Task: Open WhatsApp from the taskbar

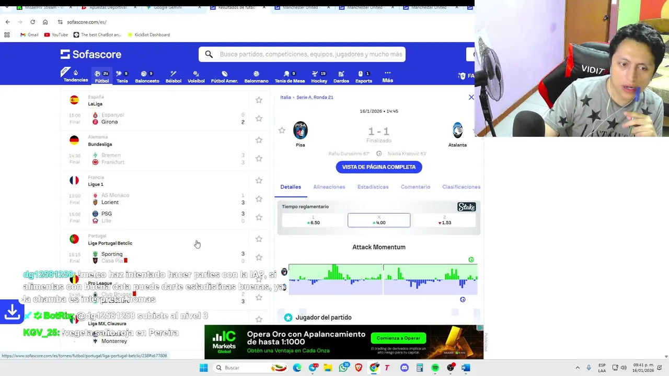Action: (x=343, y=368)
